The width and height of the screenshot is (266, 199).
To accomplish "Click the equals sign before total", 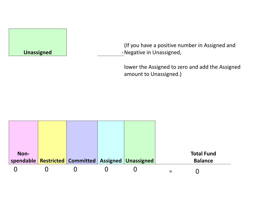I will click(x=171, y=172).
